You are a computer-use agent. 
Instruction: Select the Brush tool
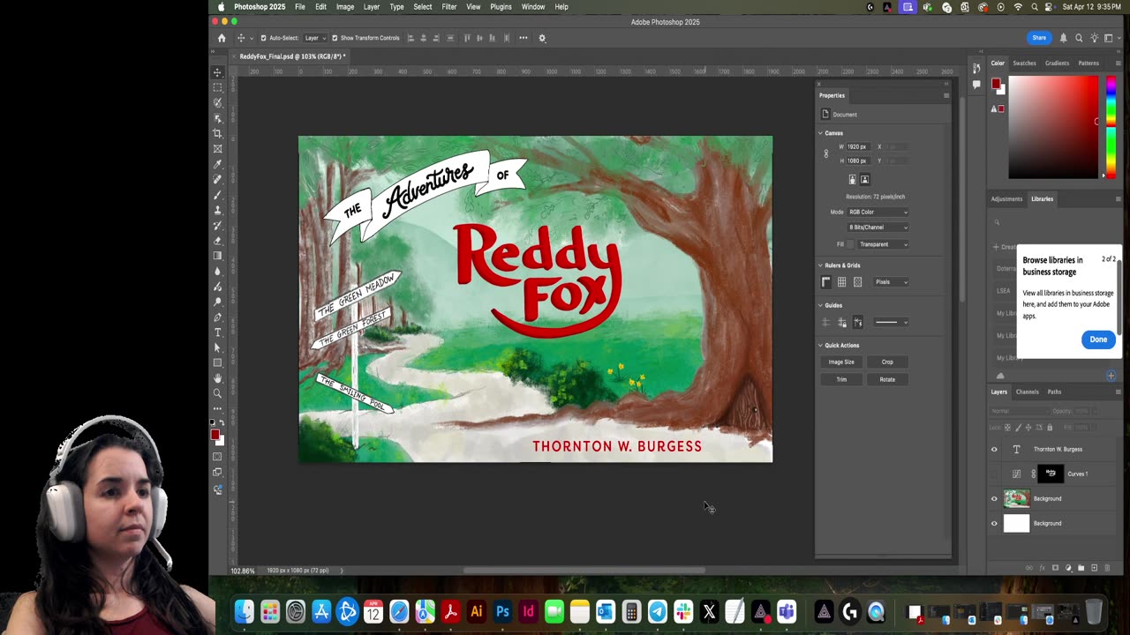pyautogui.click(x=217, y=195)
